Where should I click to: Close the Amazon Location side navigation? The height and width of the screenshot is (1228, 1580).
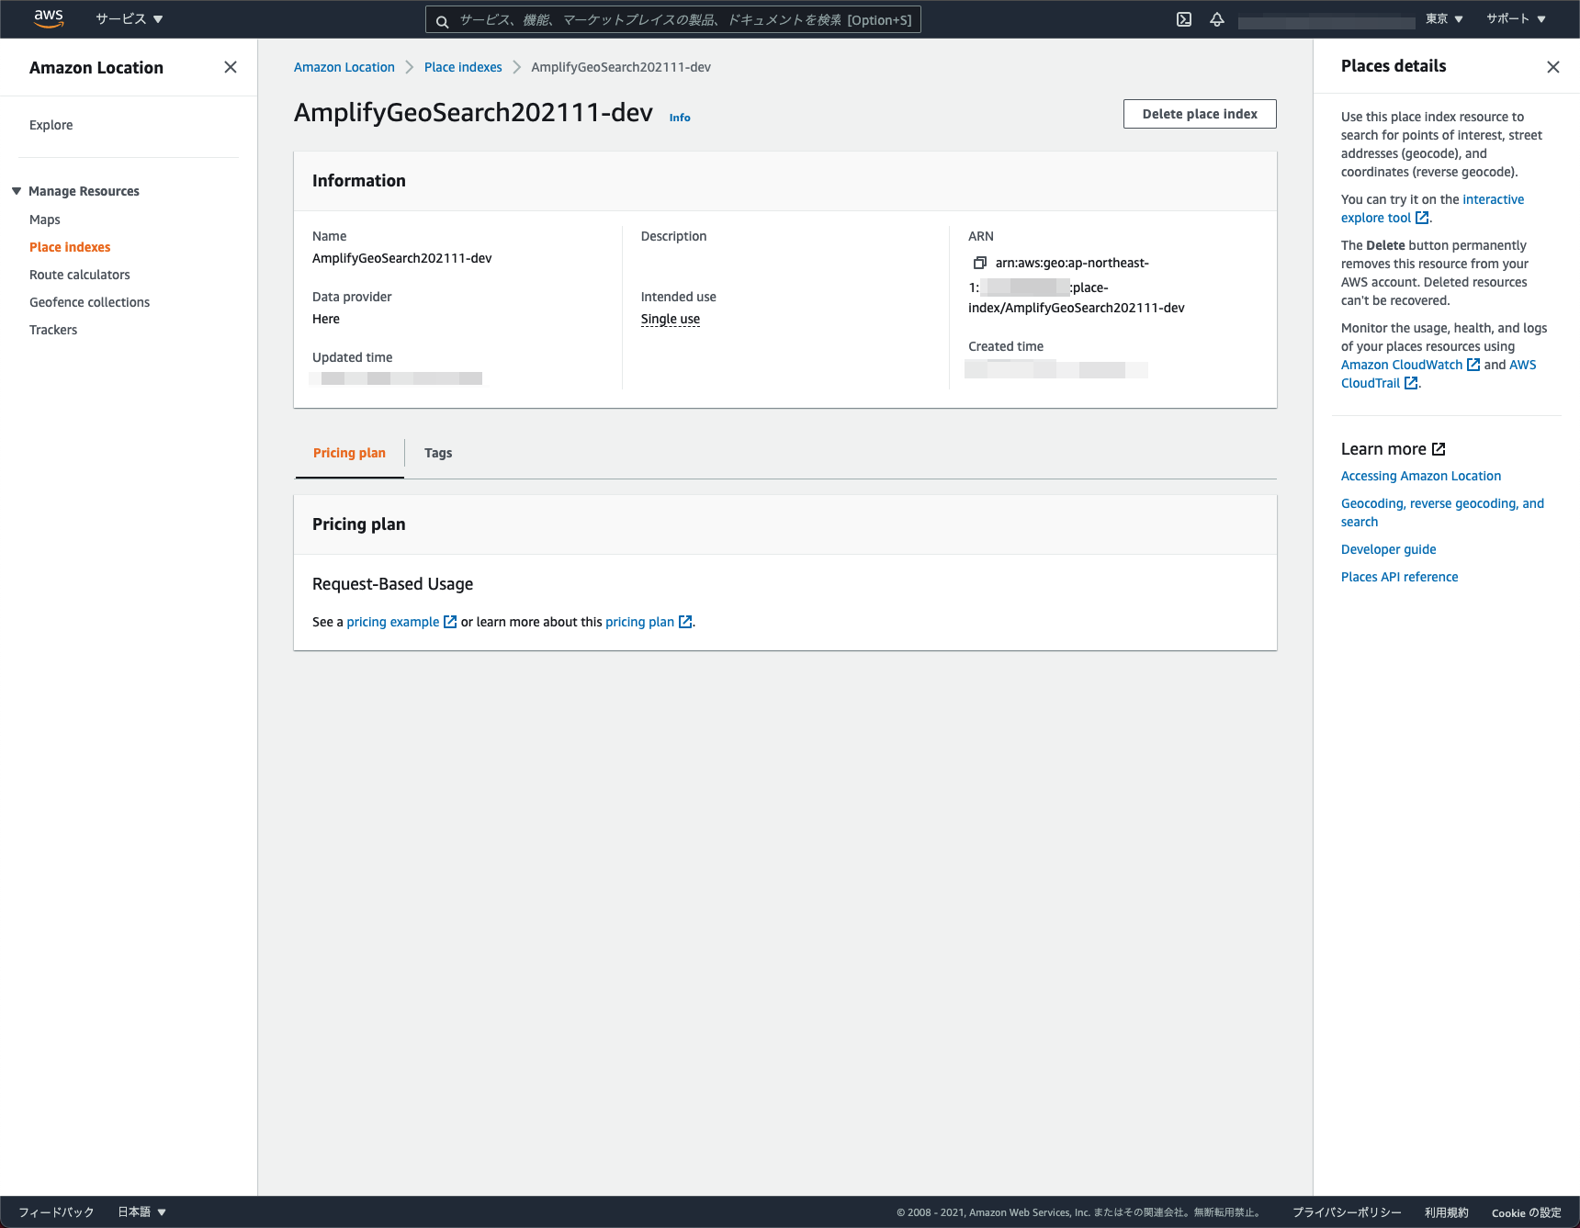(231, 67)
